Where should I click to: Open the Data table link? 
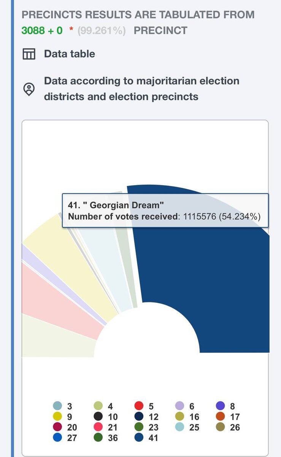click(x=70, y=54)
